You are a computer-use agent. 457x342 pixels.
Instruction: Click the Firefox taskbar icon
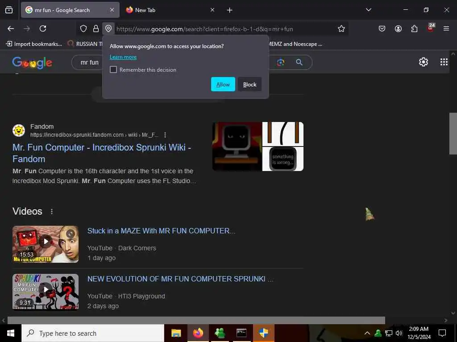coord(198,333)
